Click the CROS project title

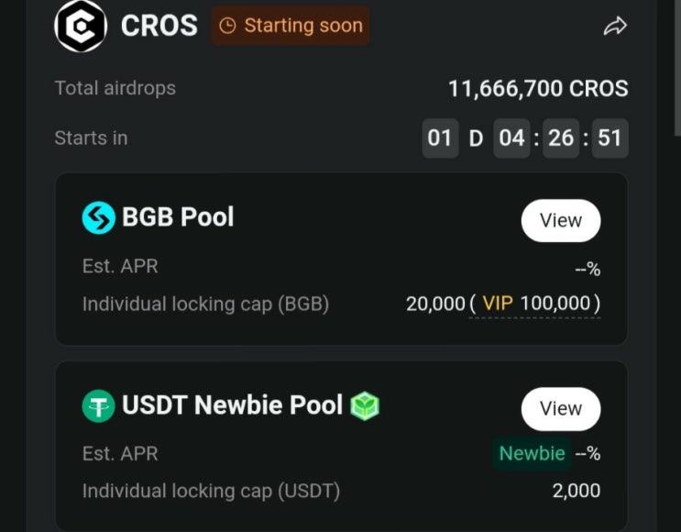tap(159, 26)
